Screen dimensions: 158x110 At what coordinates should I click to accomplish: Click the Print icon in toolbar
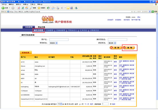coord(58,8)
